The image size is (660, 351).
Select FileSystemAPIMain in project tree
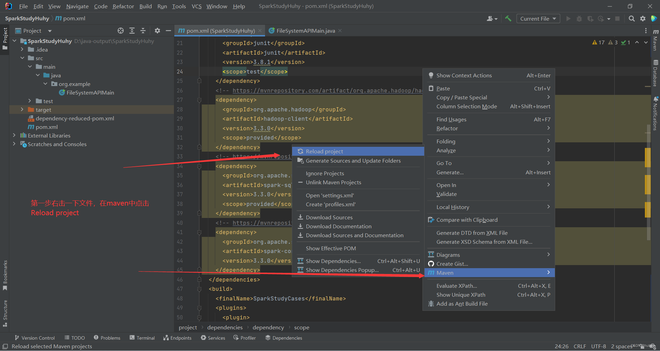(x=90, y=92)
